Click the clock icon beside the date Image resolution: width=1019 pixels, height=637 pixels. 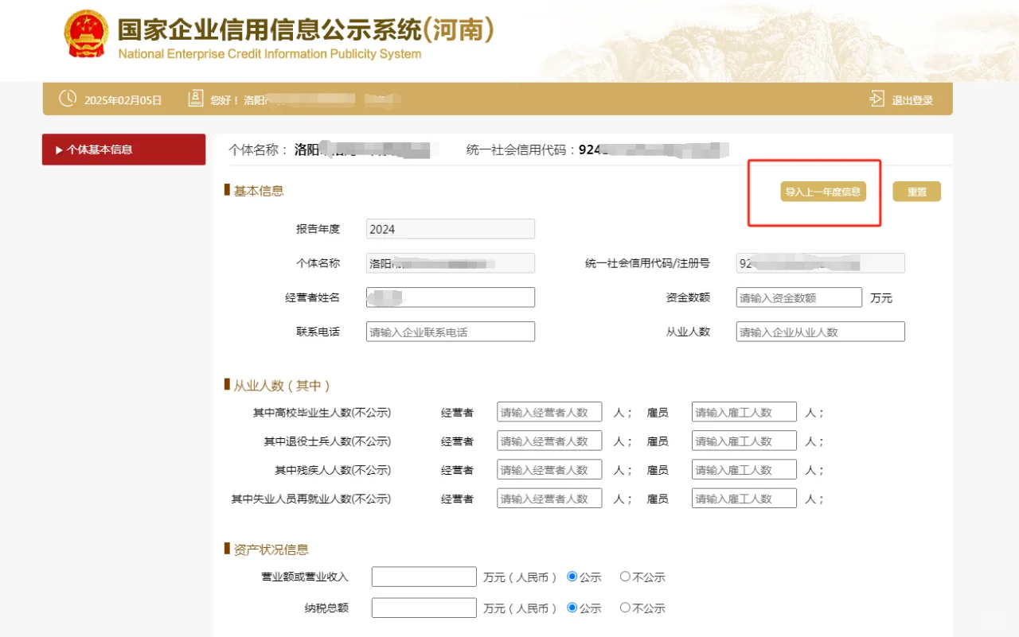click(x=68, y=99)
